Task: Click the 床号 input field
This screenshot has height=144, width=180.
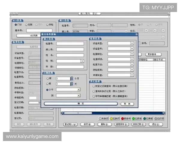Action: click(x=157, y=43)
